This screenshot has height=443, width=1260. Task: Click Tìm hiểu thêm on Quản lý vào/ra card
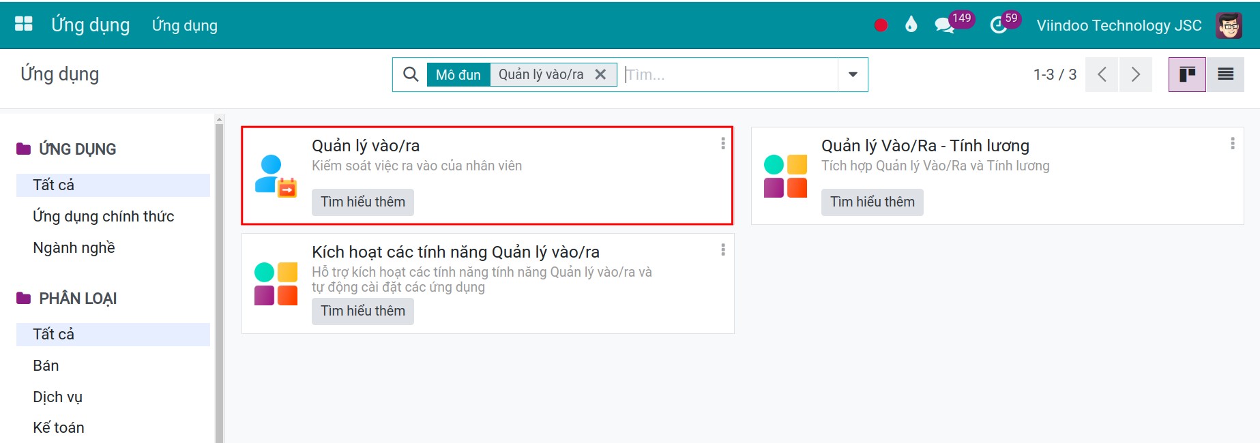pos(363,202)
